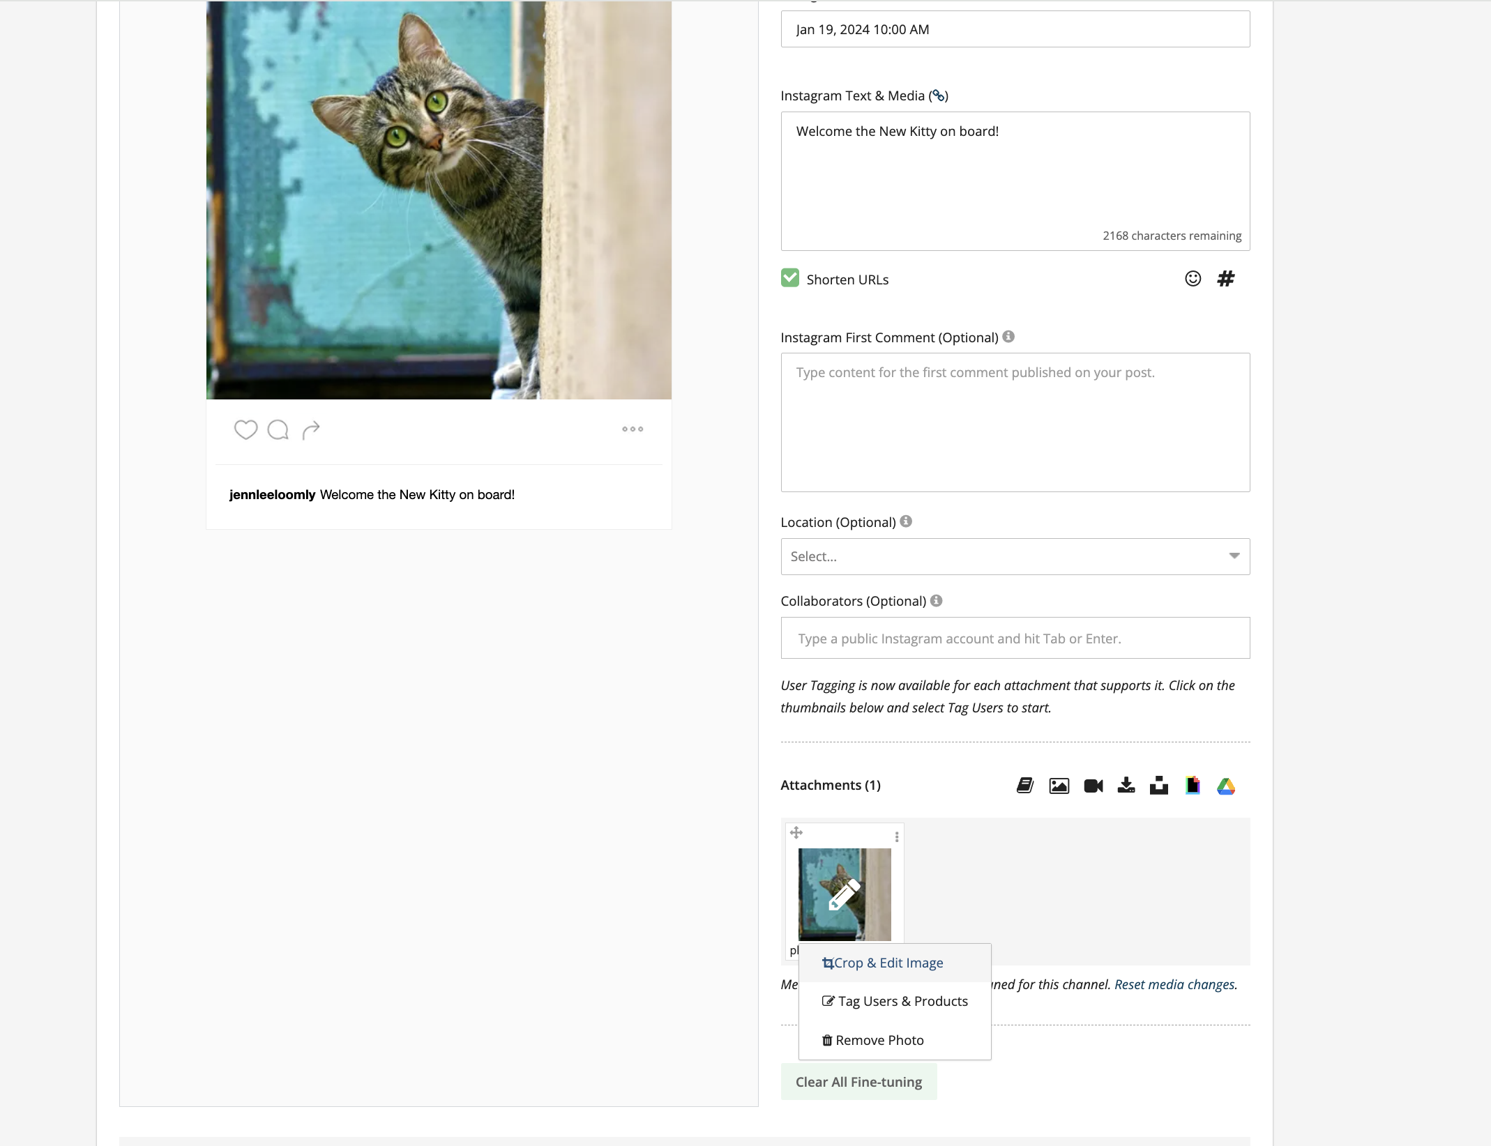Add a video attachment via camera icon
1491x1146 pixels.
tap(1093, 786)
